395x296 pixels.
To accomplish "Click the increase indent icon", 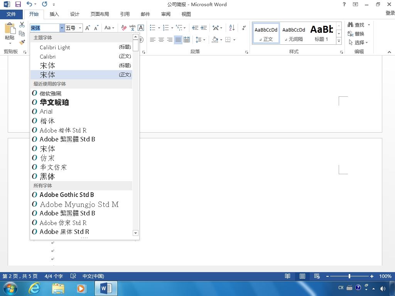I will [x=204, y=28].
